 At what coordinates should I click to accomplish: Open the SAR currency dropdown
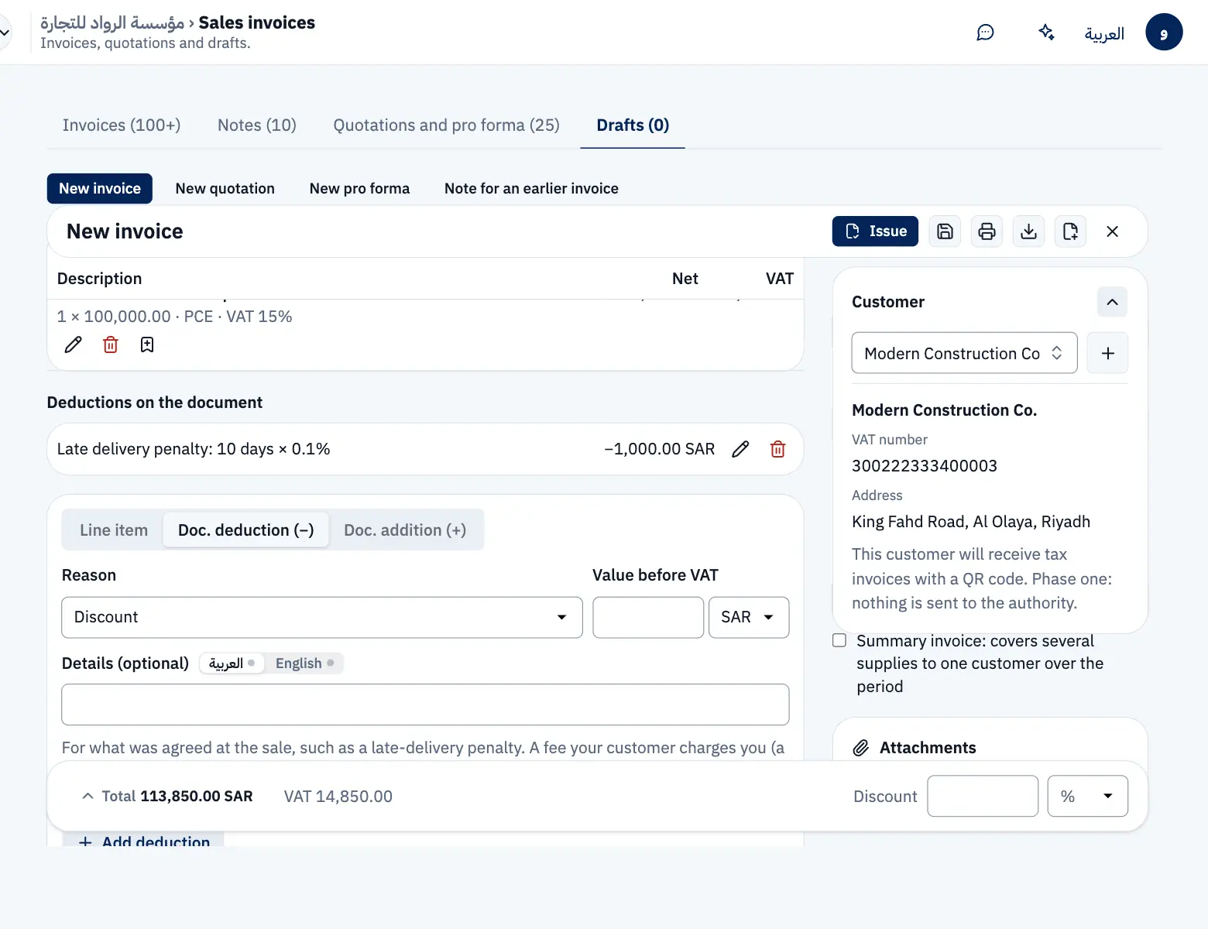[x=749, y=617]
